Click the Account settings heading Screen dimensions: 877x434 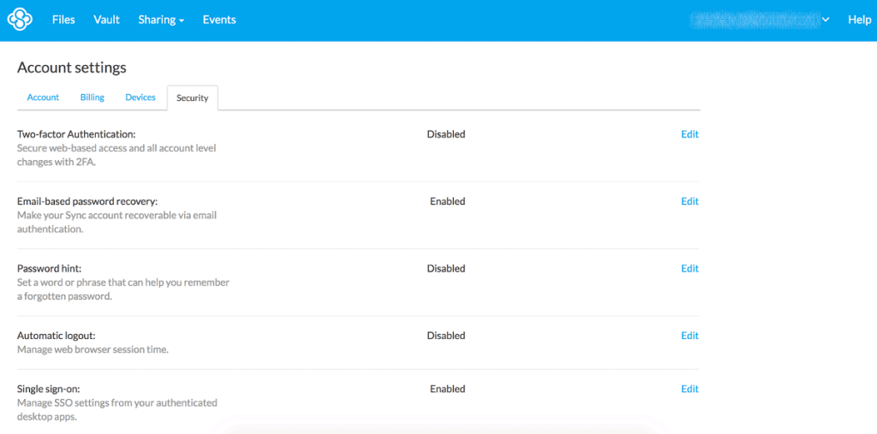click(72, 68)
